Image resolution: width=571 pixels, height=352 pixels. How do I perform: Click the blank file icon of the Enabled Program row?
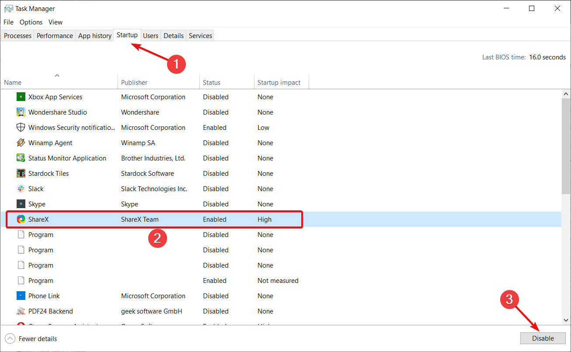[x=21, y=281]
